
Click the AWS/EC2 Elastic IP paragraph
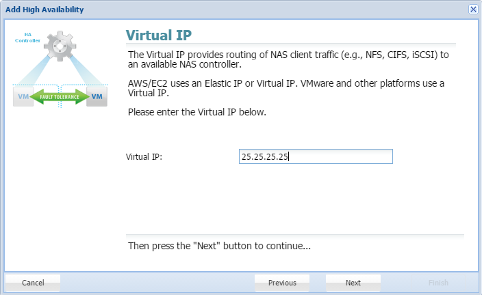[286, 88]
